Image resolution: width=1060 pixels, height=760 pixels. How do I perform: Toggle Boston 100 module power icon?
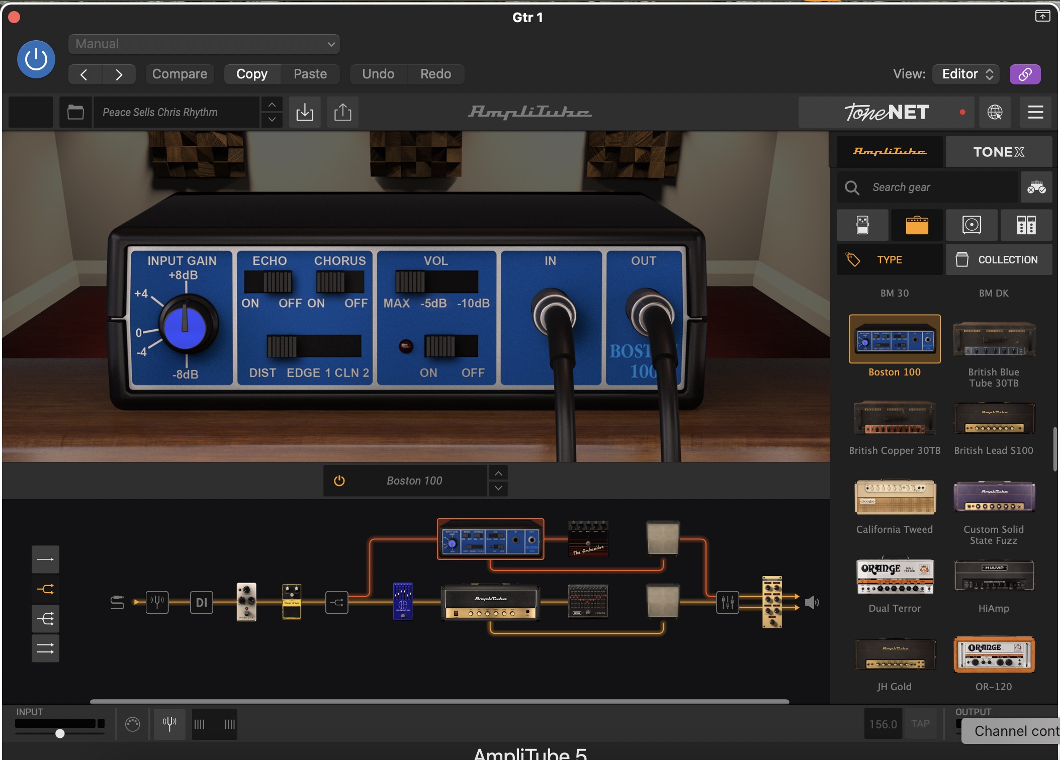pyautogui.click(x=339, y=481)
